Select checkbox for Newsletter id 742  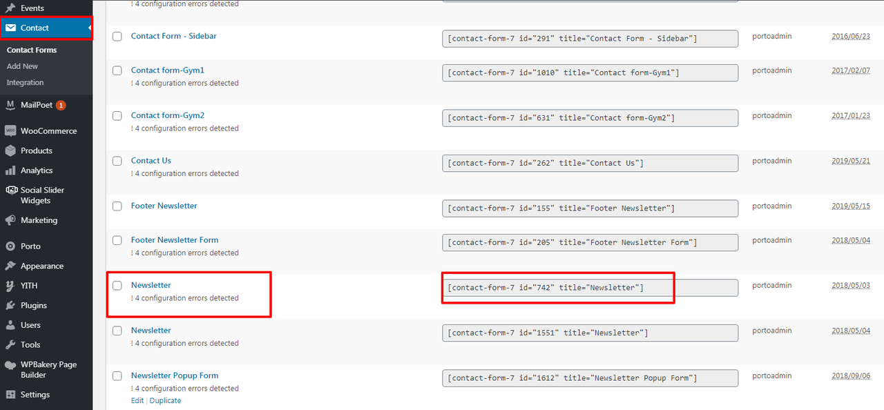click(117, 286)
